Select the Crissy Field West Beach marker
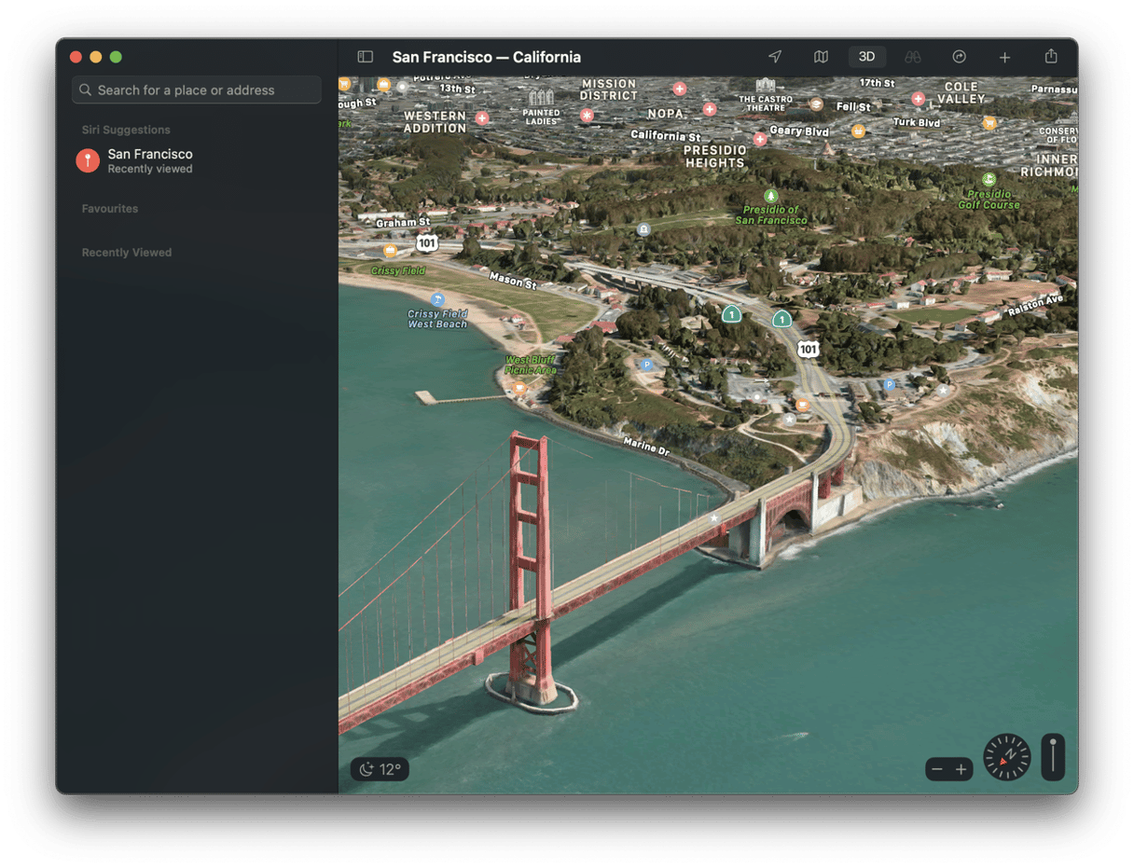This screenshot has height=868, width=1134. pos(437,300)
